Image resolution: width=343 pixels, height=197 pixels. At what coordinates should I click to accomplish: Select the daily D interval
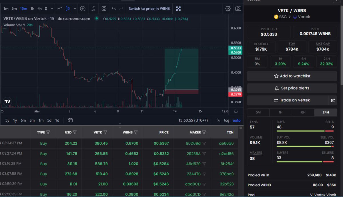[x=46, y=9]
